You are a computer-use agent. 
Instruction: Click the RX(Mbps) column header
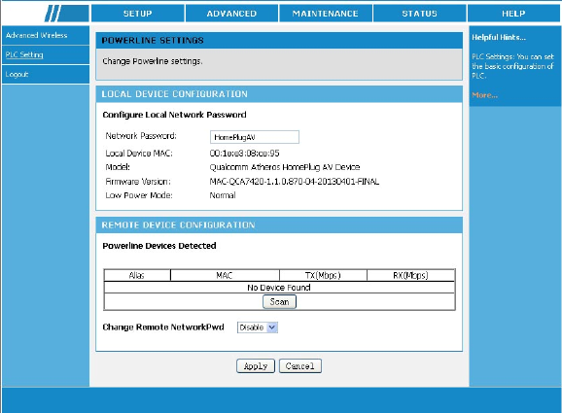coord(410,275)
